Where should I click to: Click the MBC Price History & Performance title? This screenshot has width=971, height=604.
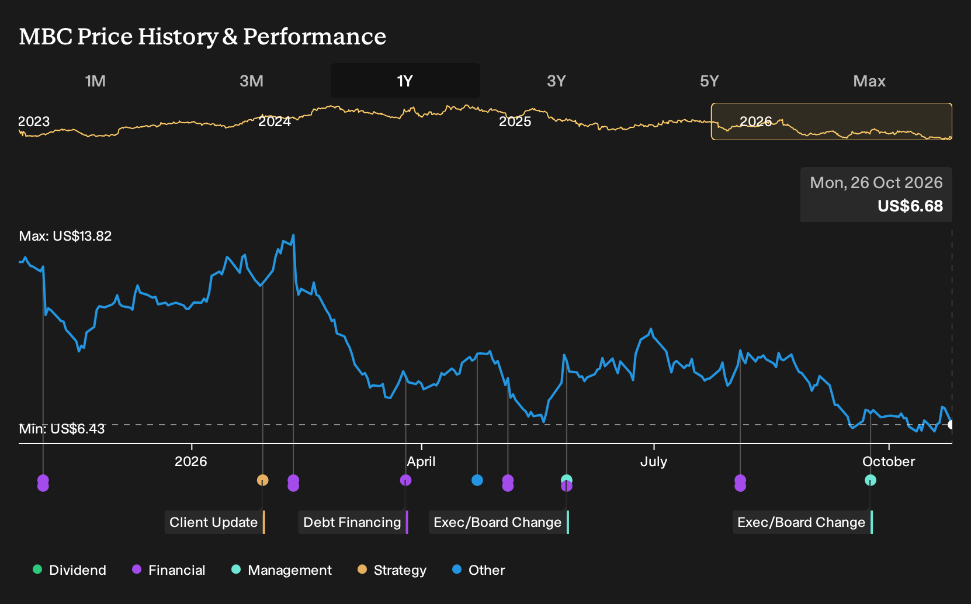coord(203,36)
